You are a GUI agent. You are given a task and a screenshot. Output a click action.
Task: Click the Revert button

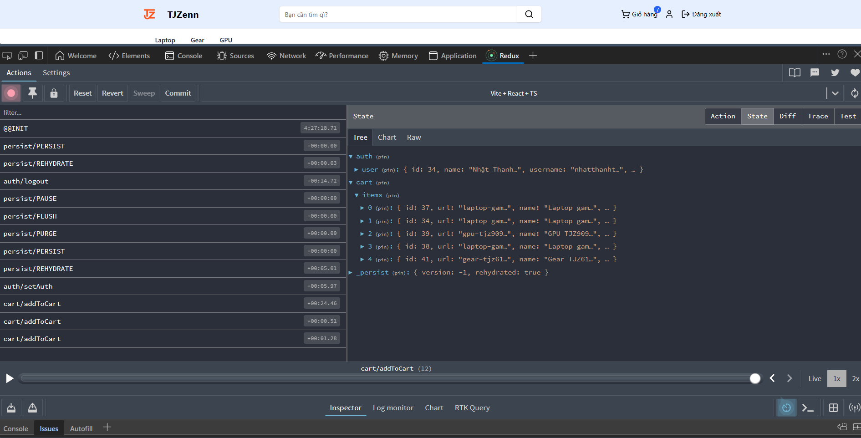112,93
